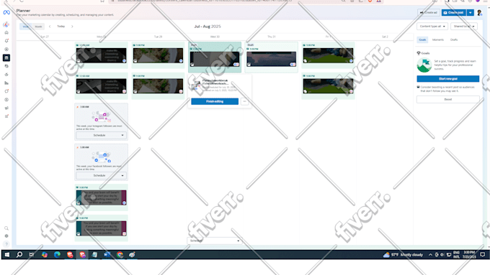Viewport: 490px width, 275px height.
Task: Expand the Create post dropdown arrow
Action: click(x=471, y=13)
